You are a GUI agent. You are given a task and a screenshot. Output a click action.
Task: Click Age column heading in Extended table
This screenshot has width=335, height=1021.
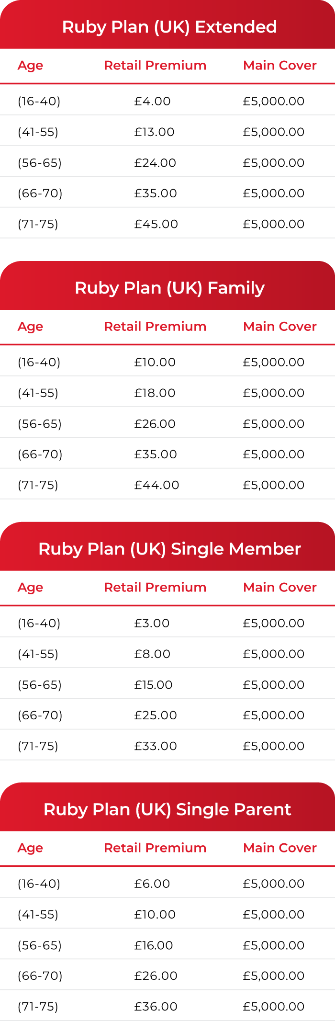[30, 66]
